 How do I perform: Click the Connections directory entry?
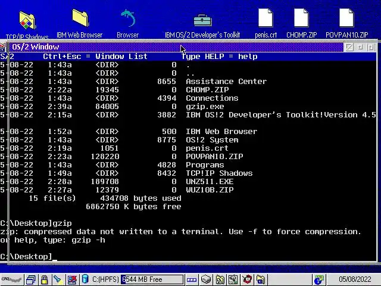[212, 98]
